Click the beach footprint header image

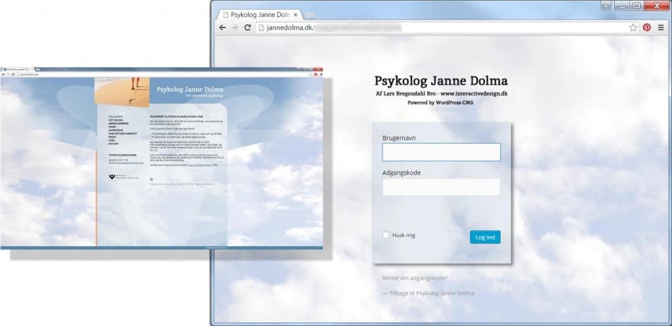[122, 92]
